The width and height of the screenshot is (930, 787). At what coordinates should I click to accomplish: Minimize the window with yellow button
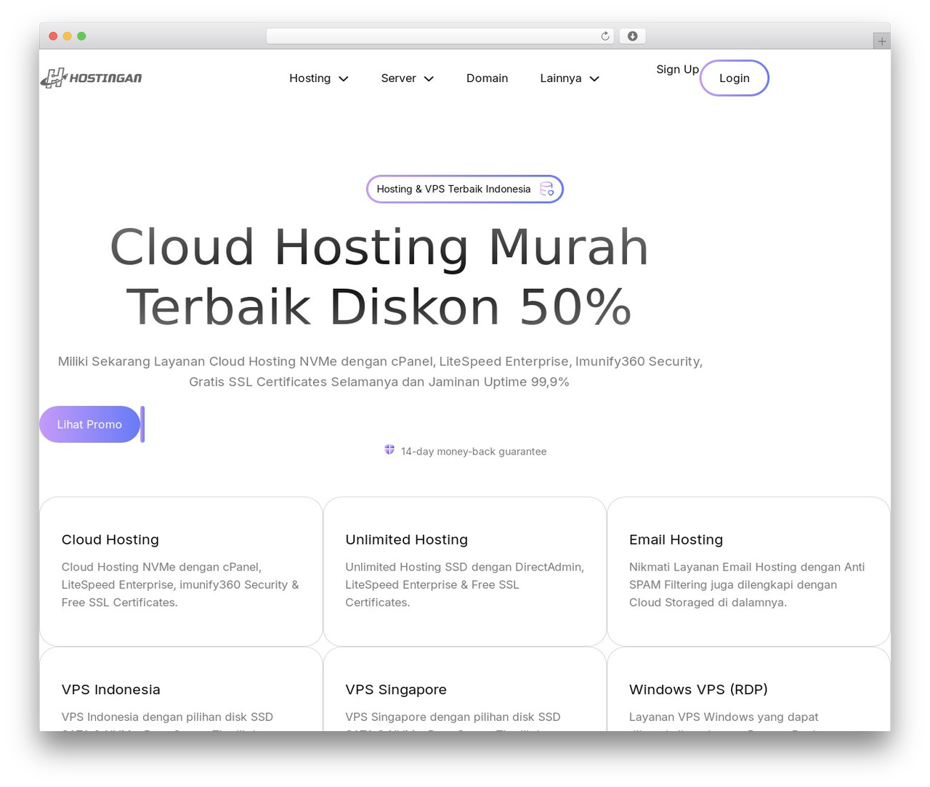point(68,36)
